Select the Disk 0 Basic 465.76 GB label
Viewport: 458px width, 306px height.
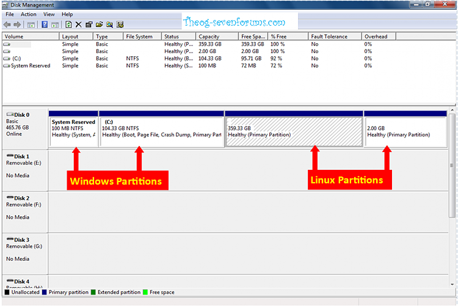pos(25,129)
